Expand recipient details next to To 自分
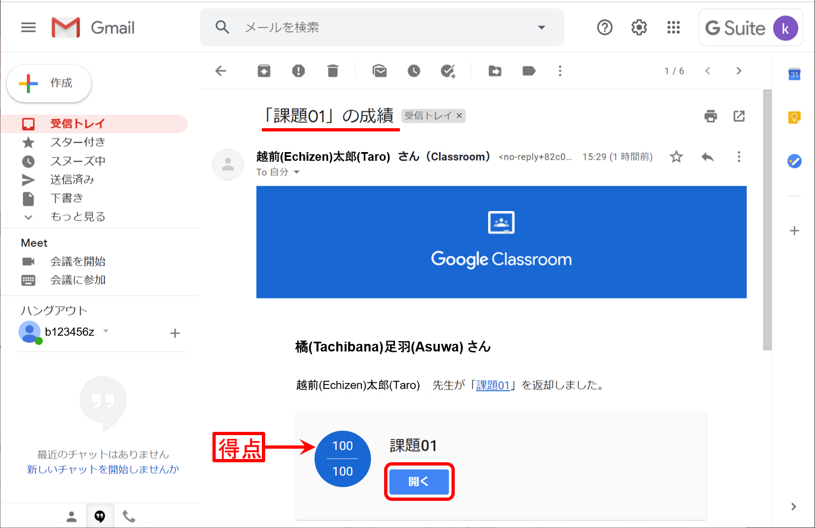 tap(297, 172)
